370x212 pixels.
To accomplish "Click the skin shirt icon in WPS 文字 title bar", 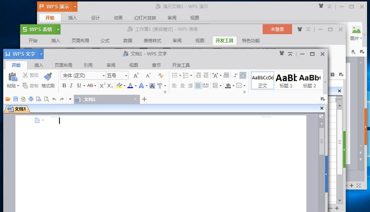I will [282, 53].
